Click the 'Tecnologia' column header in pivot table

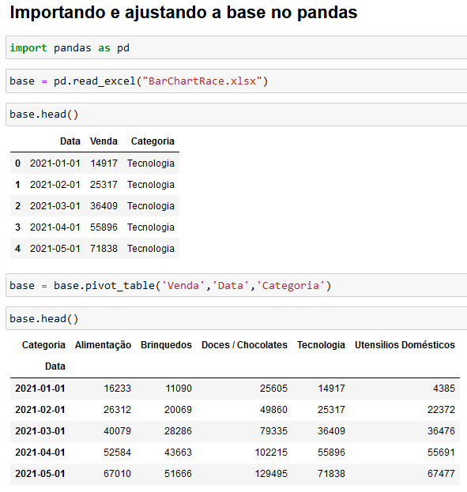pos(321,345)
